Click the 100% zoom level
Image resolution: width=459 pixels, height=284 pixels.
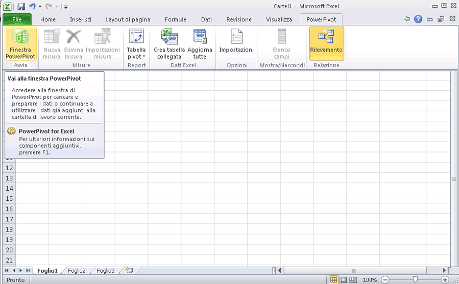pos(370,280)
